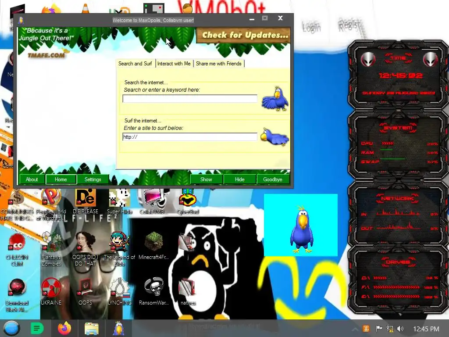Click the MaxOpolis parrot taskbar icon

pyautogui.click(x=118, y=328)
